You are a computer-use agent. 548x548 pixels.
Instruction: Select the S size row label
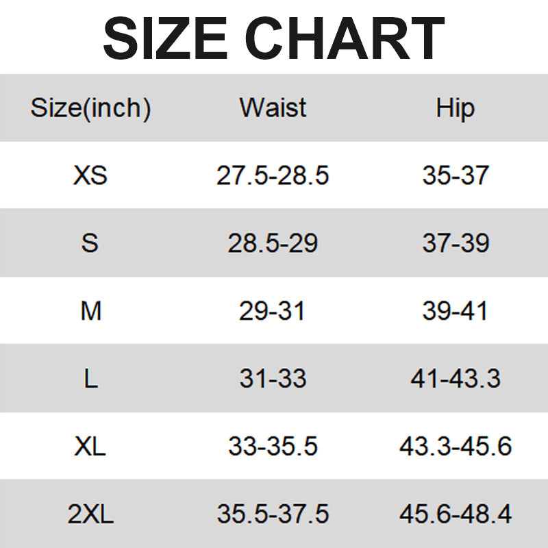tap(90, 243)
